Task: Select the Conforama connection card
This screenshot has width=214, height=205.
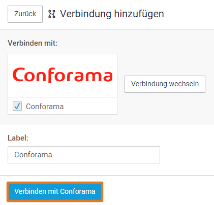Action: pos(63,84)
